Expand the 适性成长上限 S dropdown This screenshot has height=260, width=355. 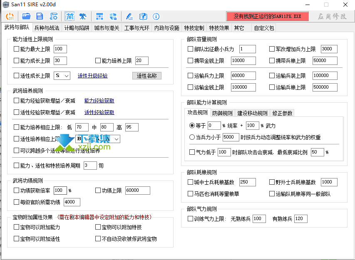point(62,76)
